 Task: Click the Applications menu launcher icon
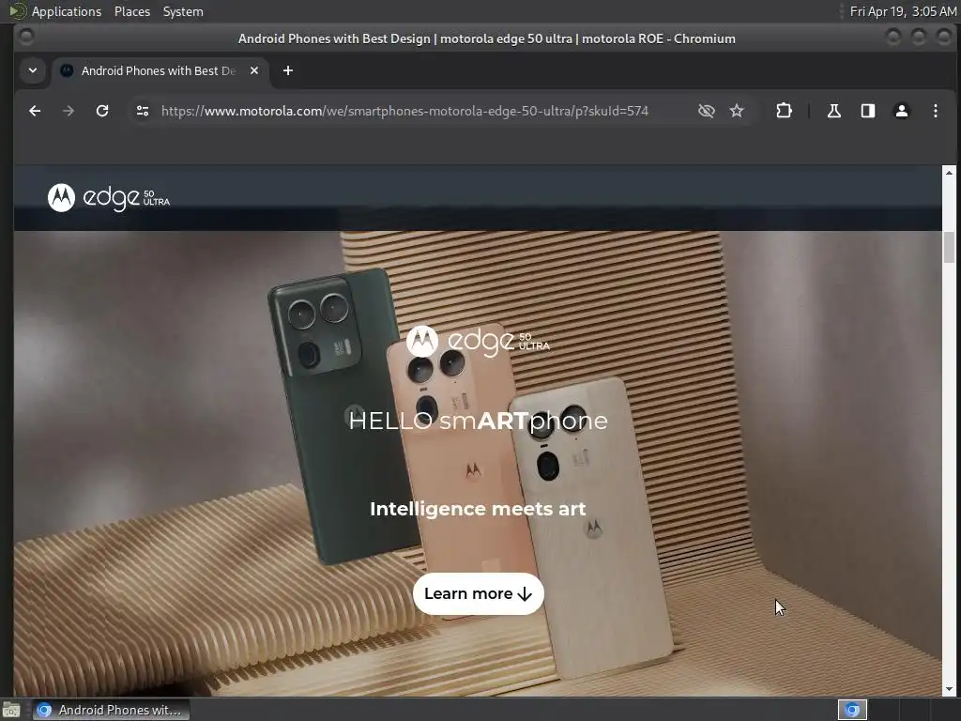17,11
